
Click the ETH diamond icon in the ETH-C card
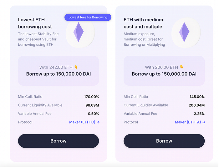pyautogui.click(x=79, y=32)
